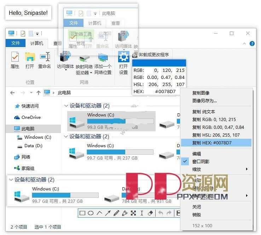Click quick access toolbar properties checkmark icon

(x=23, y=34)
